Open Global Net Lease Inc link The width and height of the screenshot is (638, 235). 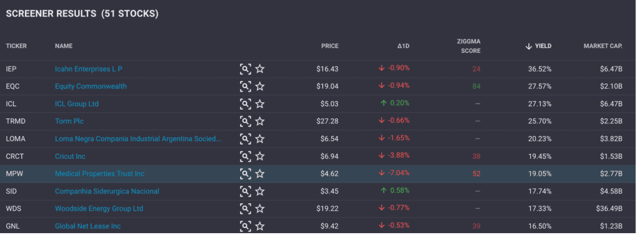88,226
